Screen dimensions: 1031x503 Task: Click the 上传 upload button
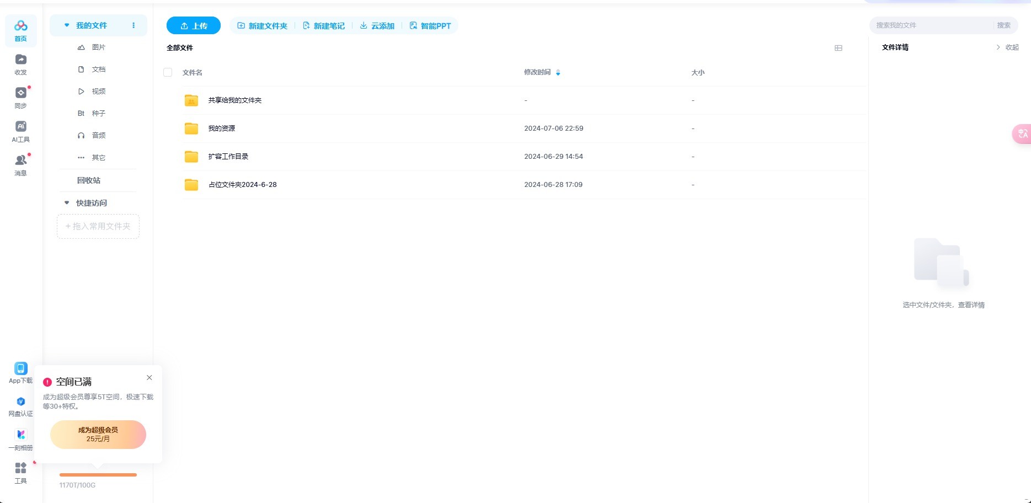[x=194, y=26]
